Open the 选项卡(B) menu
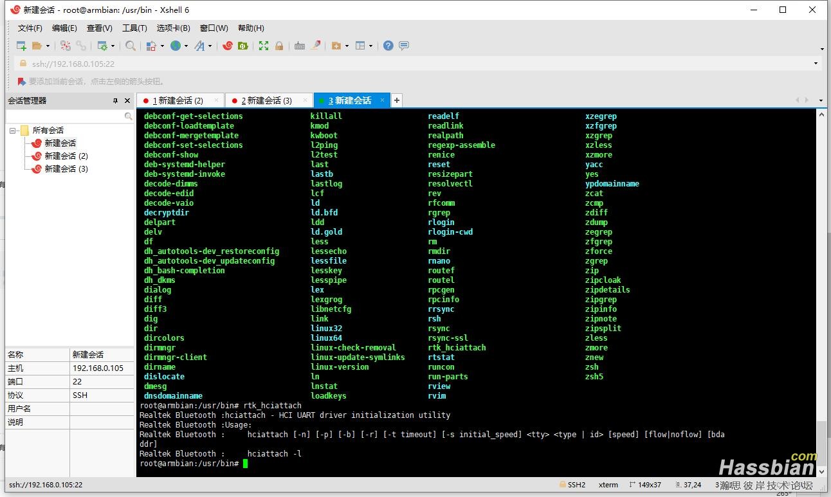This screenshot has height=497, width=831. coord(173,28)
